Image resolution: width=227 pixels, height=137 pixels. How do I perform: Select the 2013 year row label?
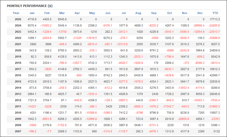coord(18,94)
